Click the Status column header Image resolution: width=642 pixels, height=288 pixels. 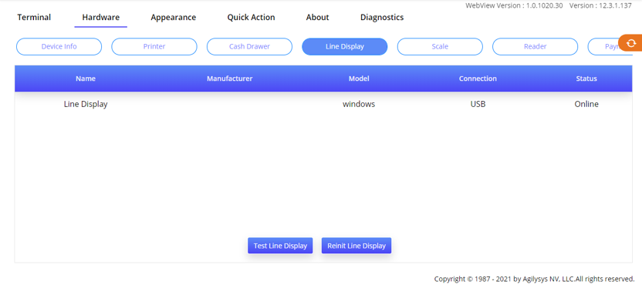pos(586,79)
